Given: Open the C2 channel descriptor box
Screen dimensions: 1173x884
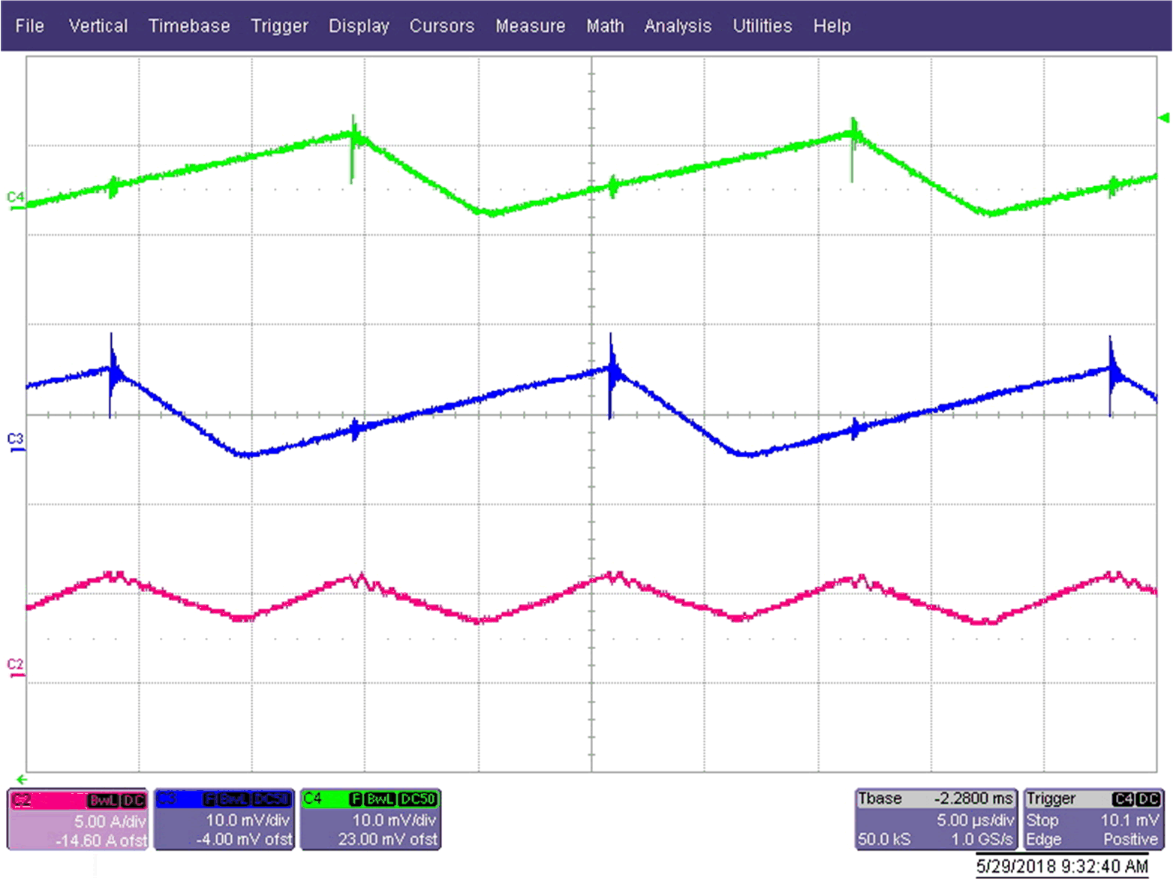Looking at the screenshot, I should (77, 819).
